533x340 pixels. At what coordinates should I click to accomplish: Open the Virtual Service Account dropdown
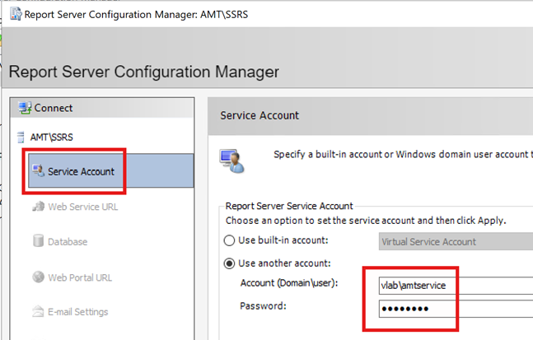pyautogui.click(x=456, y=241)
